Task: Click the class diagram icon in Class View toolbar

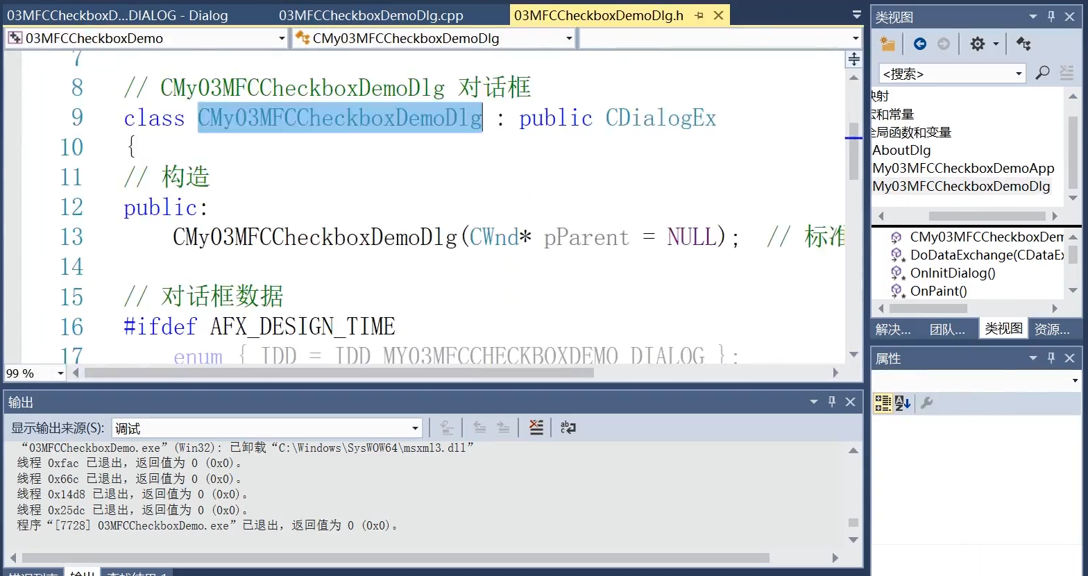Action: tap(1023, 44)
